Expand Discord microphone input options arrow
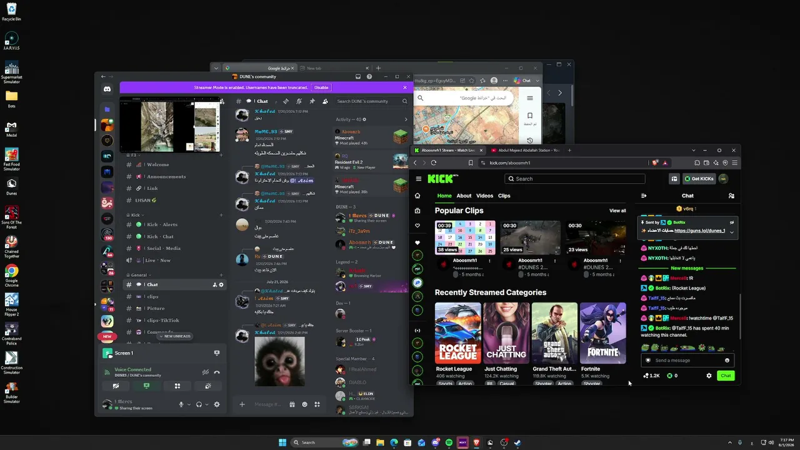Viewport: 800px width, 450px height. pos(189,404)
